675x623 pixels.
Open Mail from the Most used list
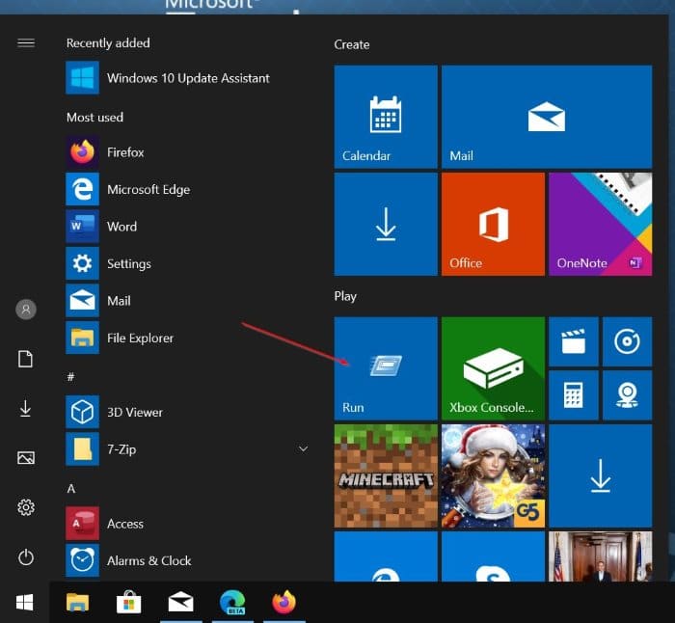click(188, 301)
